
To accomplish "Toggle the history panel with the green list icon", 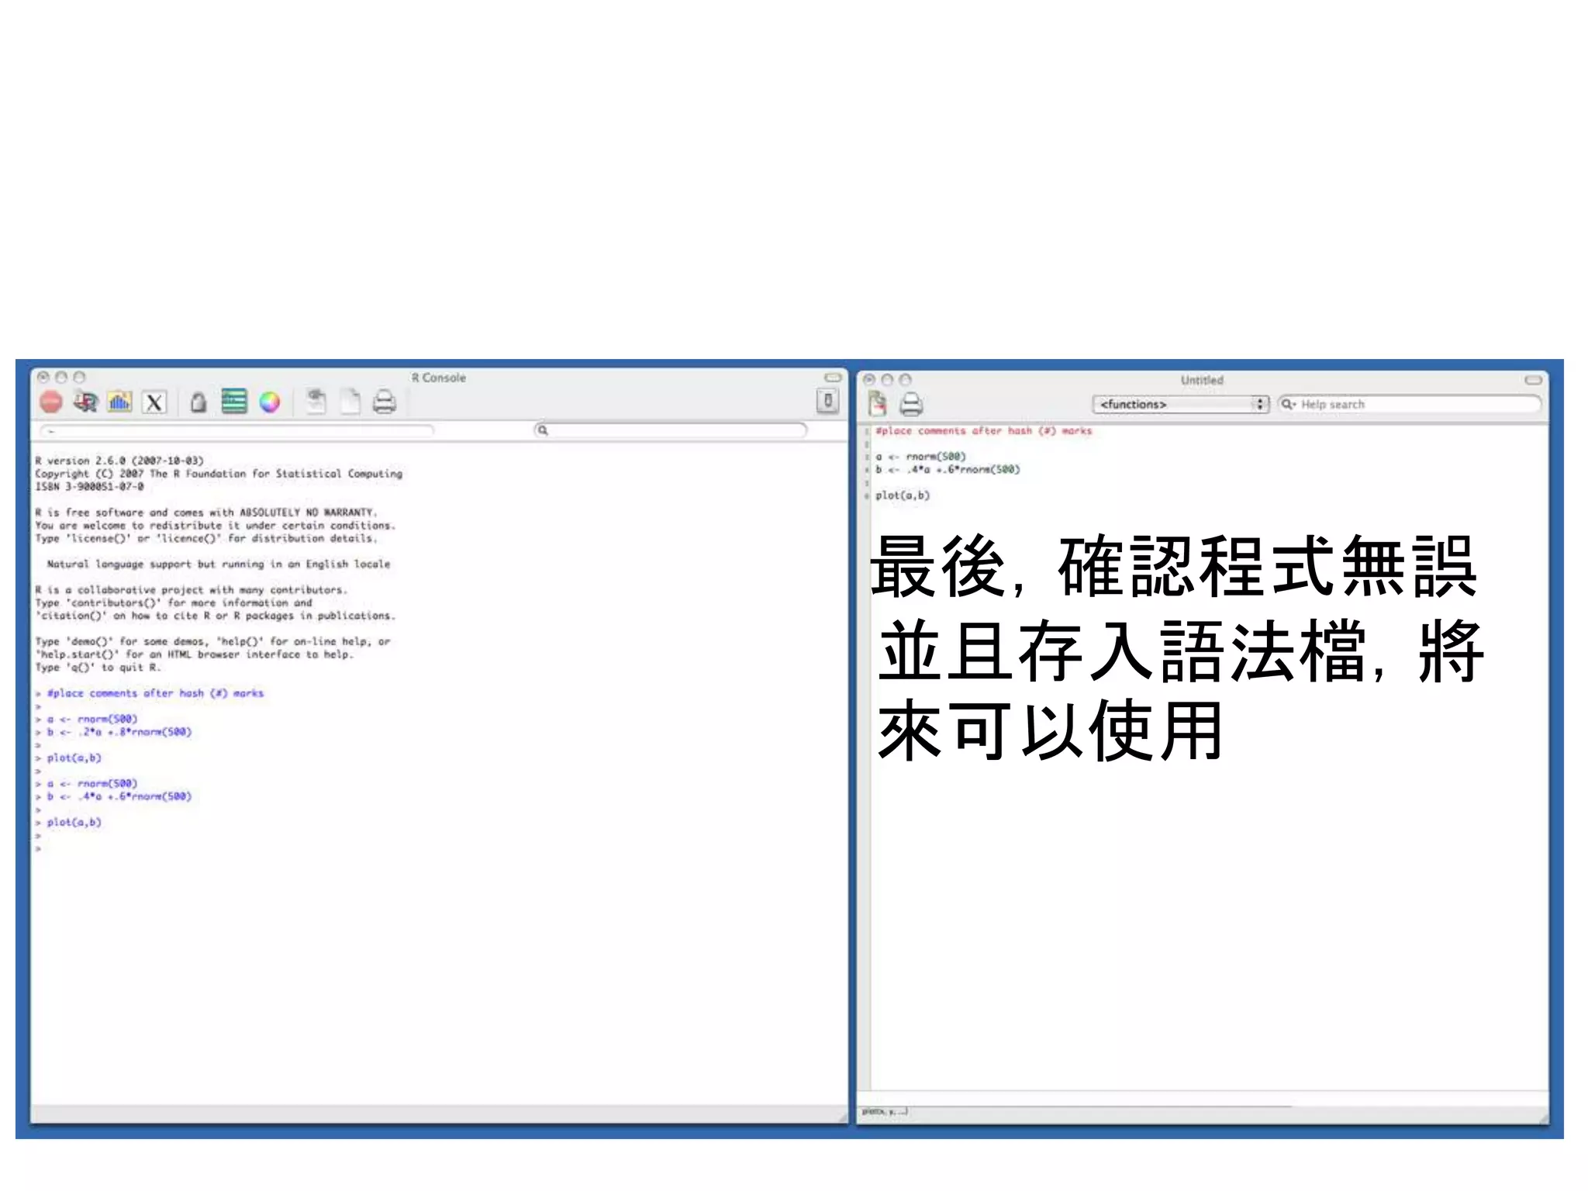I will click(x=233, y=401).
